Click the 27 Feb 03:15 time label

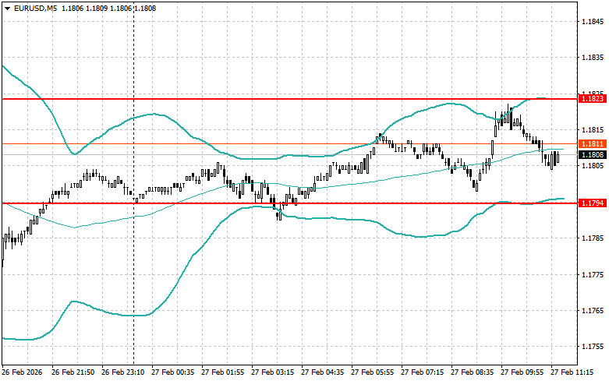pyautogui.click(x=272, y=372)
